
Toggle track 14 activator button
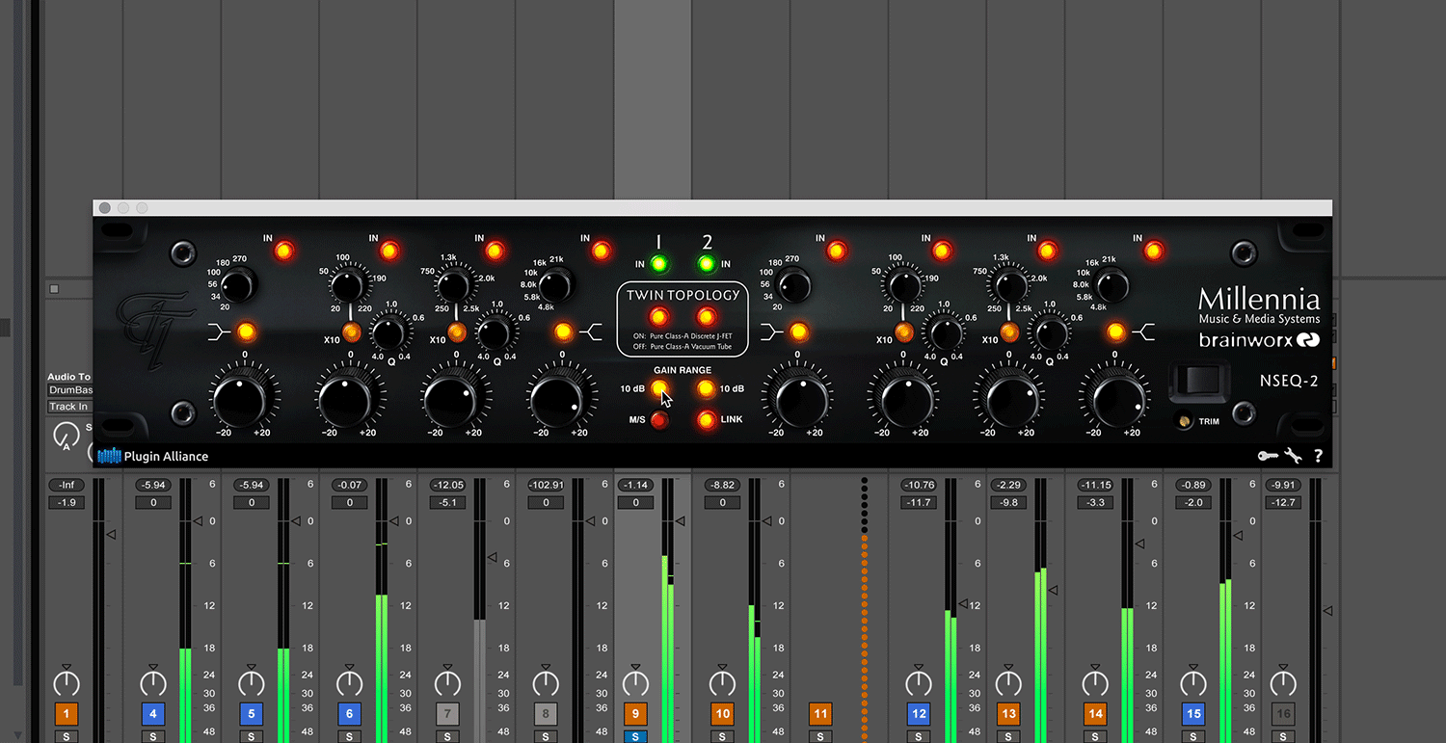tap(1095, 714)
